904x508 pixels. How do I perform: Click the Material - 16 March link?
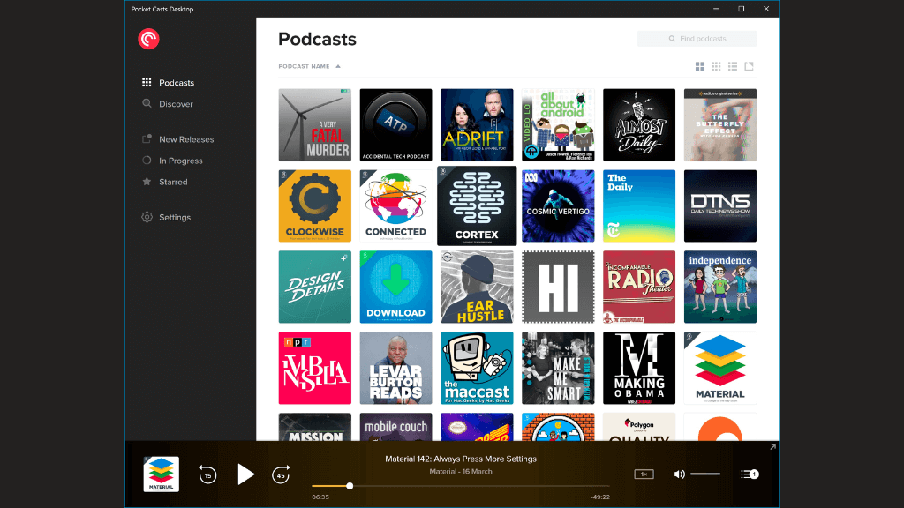461,472
